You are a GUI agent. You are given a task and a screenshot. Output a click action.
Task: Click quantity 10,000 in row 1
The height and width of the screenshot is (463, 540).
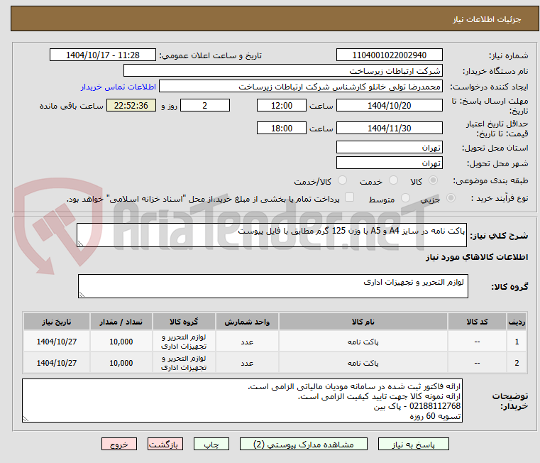121,342
